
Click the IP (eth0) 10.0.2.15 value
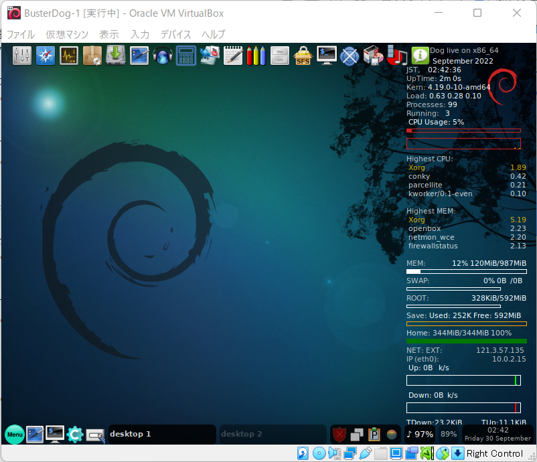(509, 359)
